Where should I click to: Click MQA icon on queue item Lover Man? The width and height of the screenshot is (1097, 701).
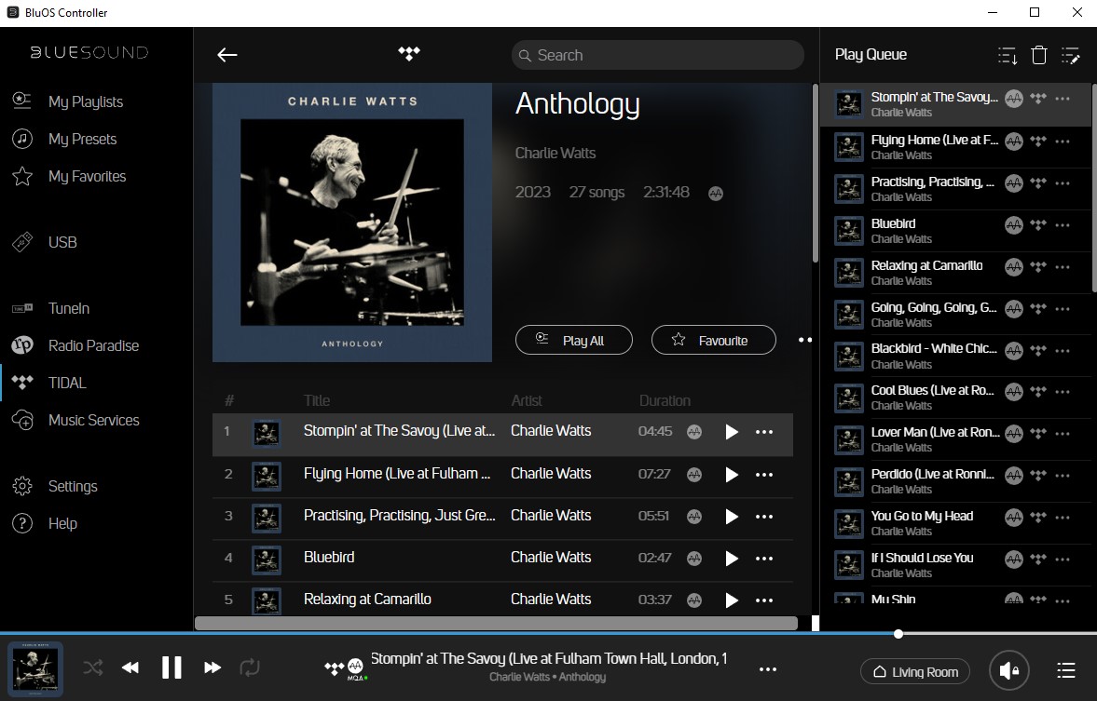pyautogui.click(x=1014, y=433)
